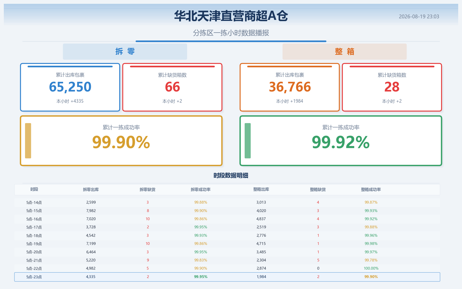Click the 整箱缺货 column header
This screenshot has height=289, width=462.
click(x=318, y=190)
